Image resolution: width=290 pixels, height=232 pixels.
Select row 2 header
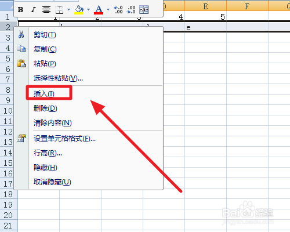click(7, 27)
